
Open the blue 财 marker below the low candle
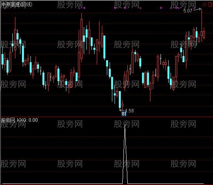coord(124,114)
